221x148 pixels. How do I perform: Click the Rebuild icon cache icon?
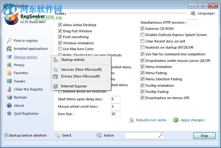pyautogui.click(x=131, y=120)
